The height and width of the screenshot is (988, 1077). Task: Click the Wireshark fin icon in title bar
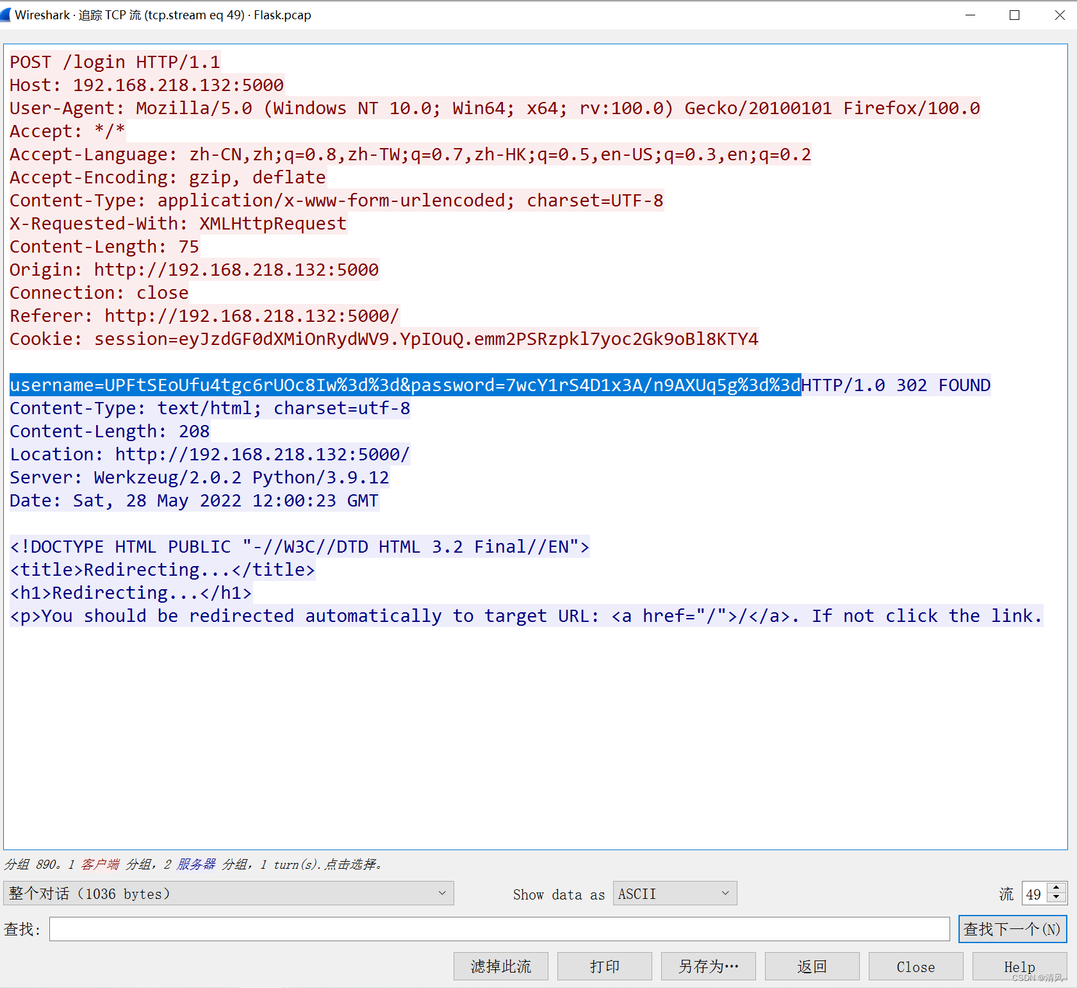(5, 15)
